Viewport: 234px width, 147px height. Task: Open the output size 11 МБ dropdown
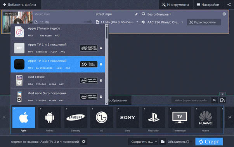(x=117, y=22)
